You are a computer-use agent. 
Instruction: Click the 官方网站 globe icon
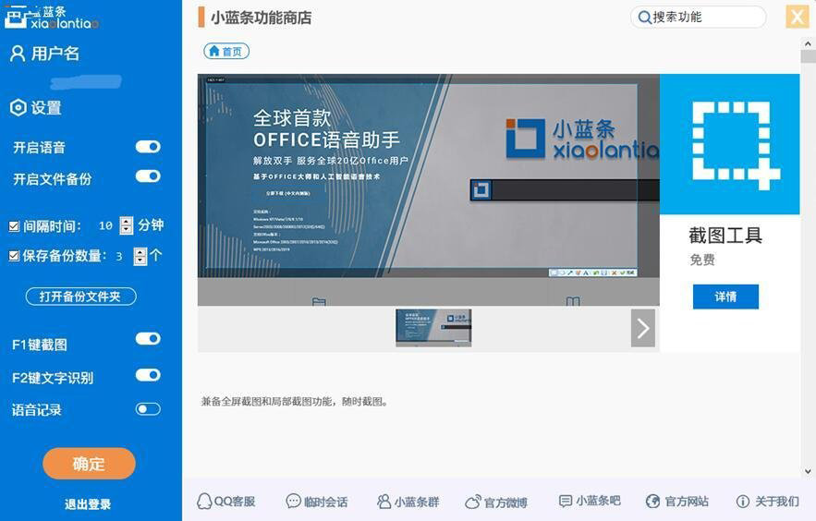(x=652, y=502)
